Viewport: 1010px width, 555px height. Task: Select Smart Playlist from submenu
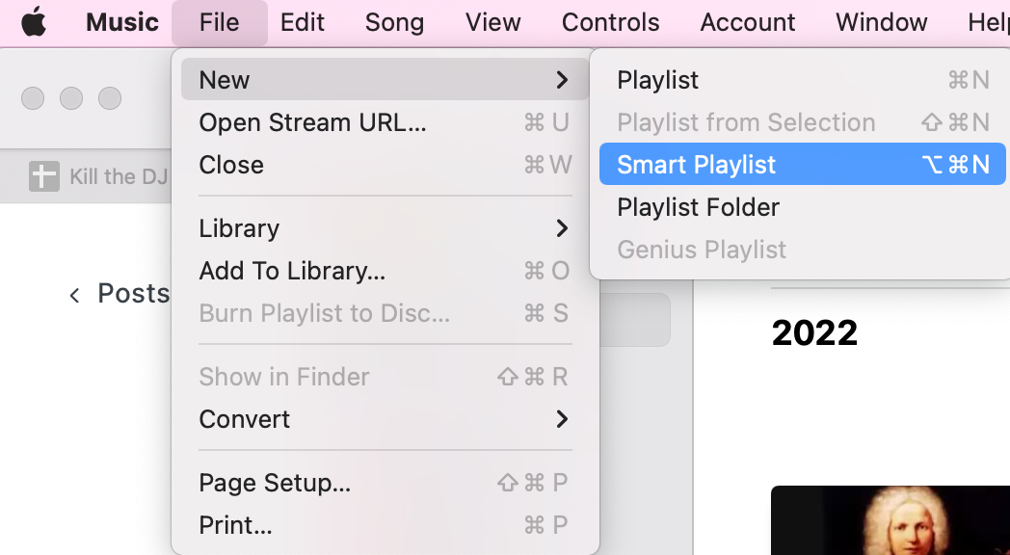click(802, 164)
